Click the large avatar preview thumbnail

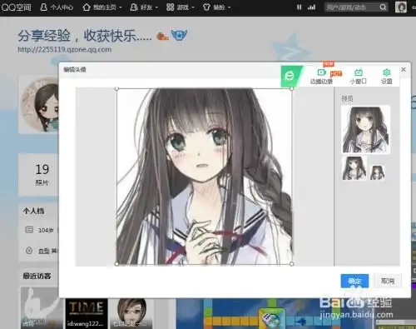pos(366,129)
